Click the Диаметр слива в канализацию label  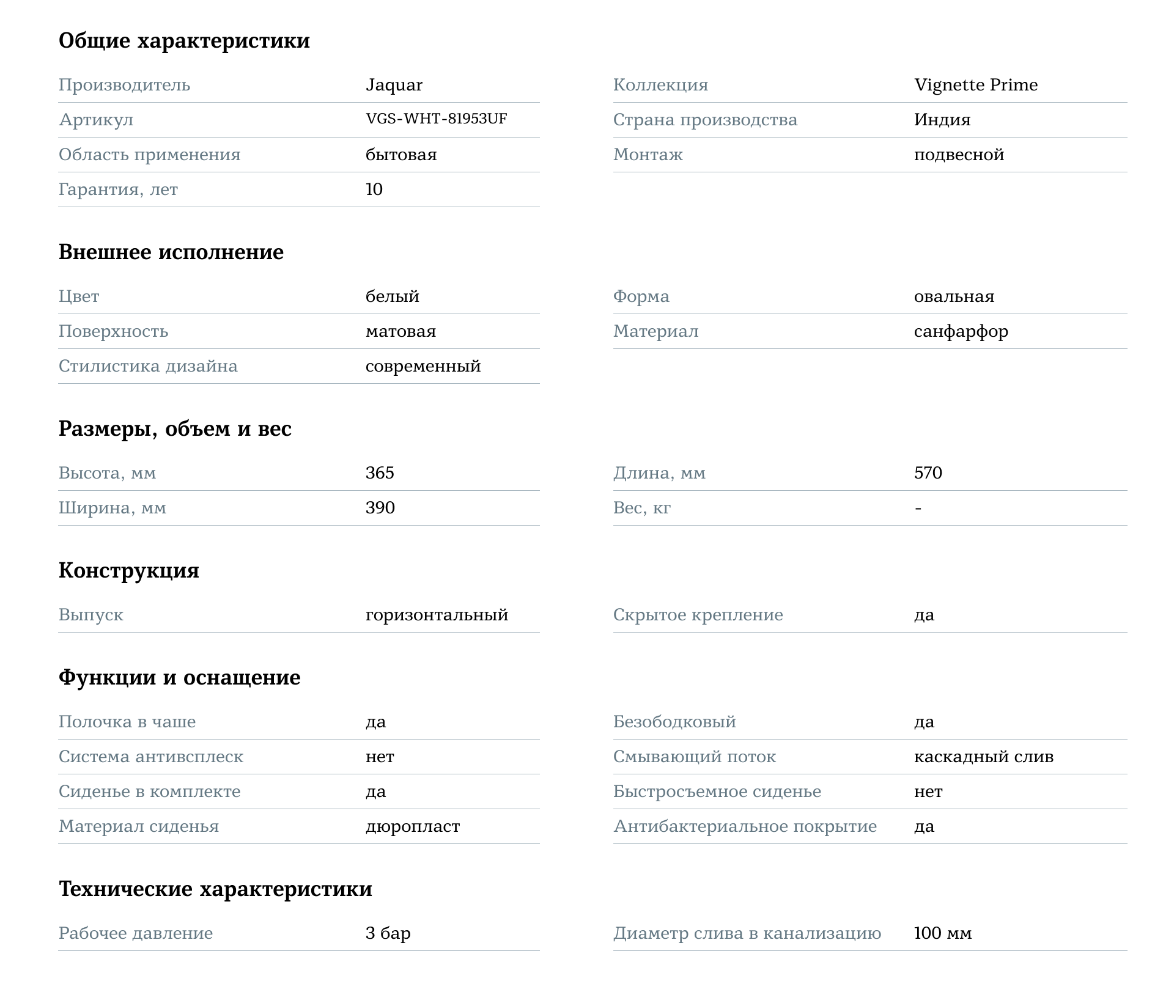coord(747,933)
